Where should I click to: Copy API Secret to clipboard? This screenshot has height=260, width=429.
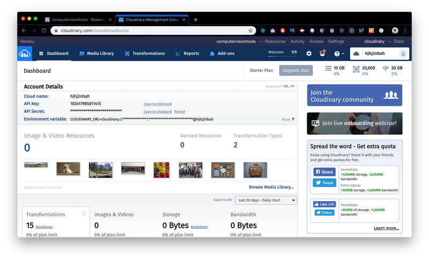coord(158,112)
